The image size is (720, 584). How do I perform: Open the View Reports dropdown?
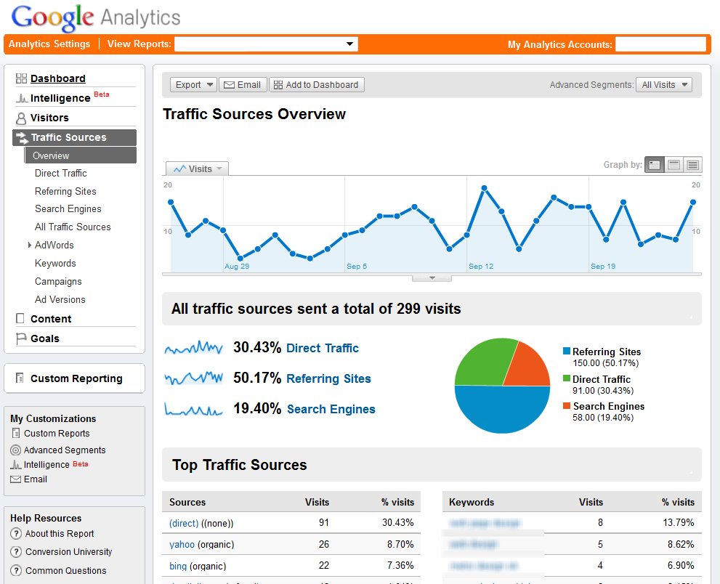click(x=267, y=44)
